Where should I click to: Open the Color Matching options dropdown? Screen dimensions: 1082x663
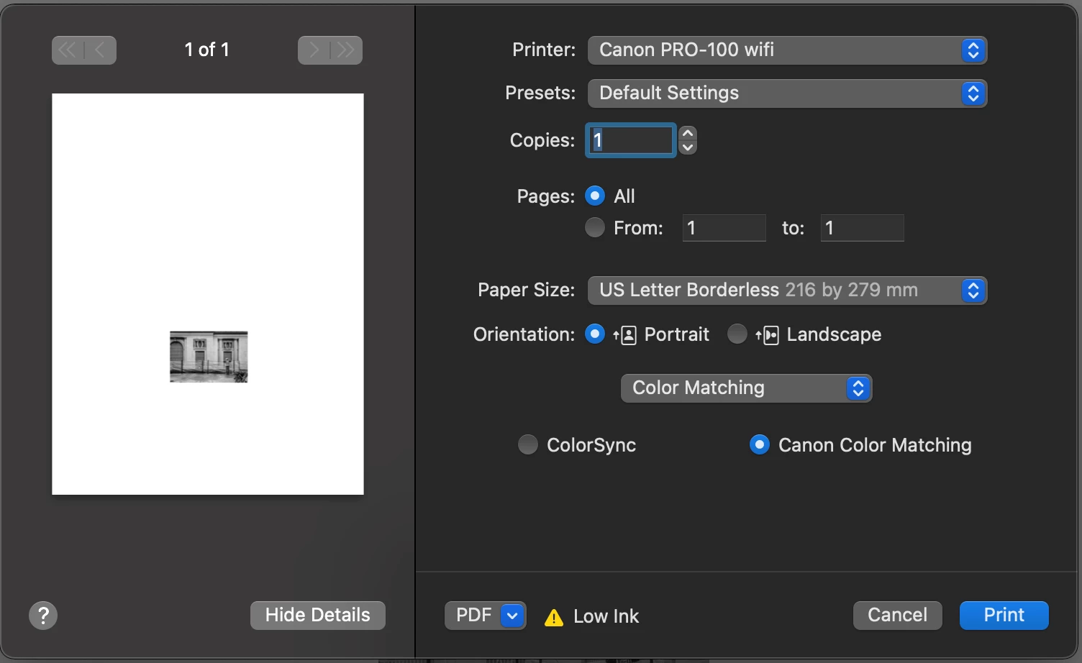tap(747, 388)
